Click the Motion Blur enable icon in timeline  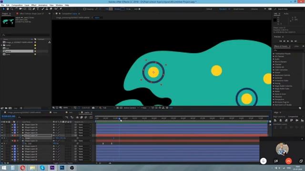pyautogui.click(x=86, y=117)
